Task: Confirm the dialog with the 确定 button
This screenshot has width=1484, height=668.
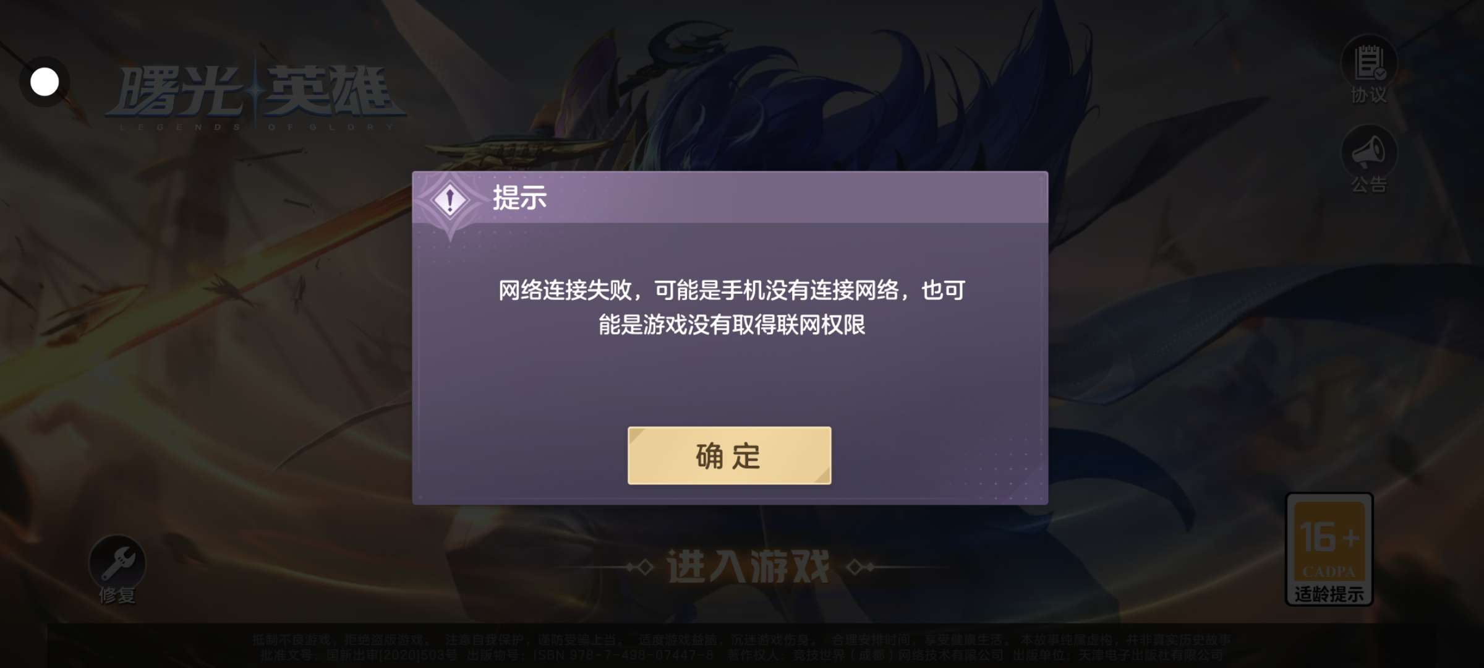Action: point(729,455)
